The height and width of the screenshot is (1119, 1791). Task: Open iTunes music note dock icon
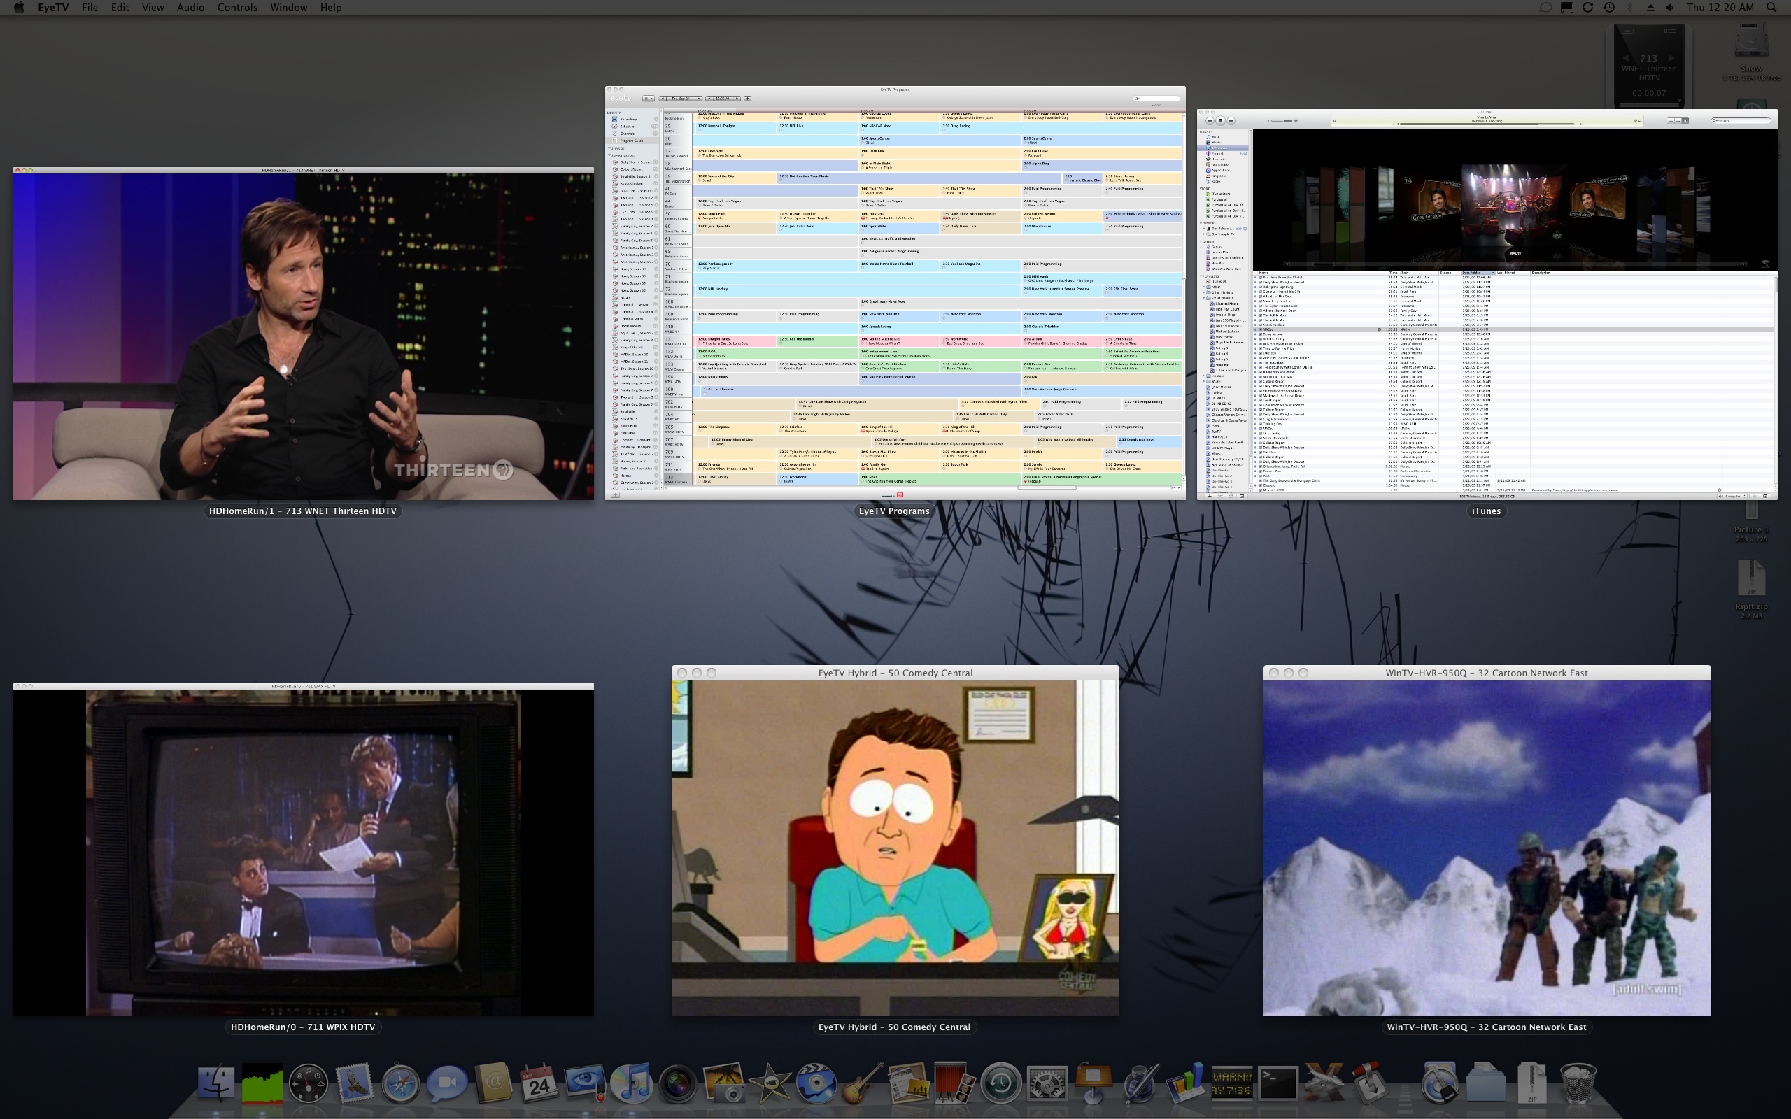[631, 1083]
